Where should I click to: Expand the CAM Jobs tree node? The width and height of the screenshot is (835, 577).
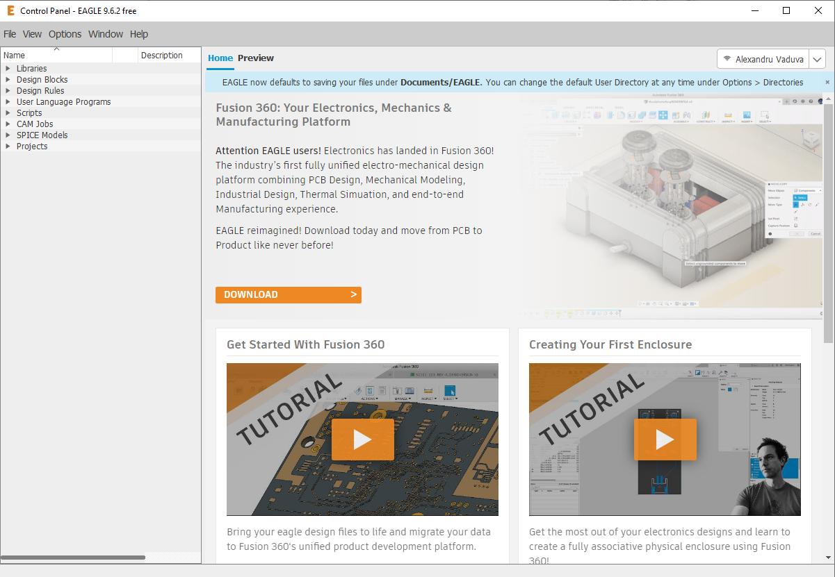8,124
